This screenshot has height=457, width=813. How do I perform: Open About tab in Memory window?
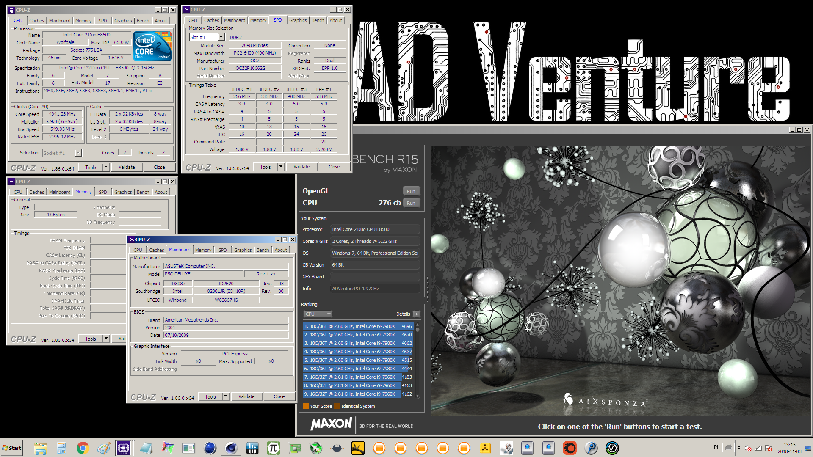click(161, 192)
